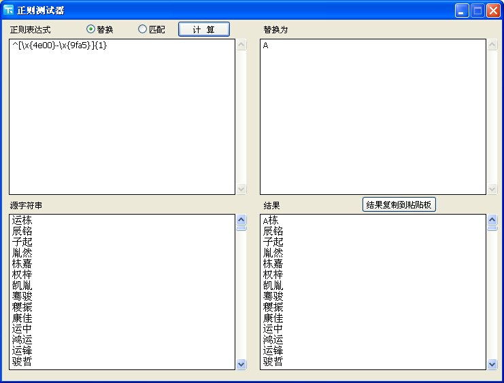Viewport: 504px width, 383px height.
Task: Focus the 正则表达式 regex input box
Action: [x=122, y=117]
